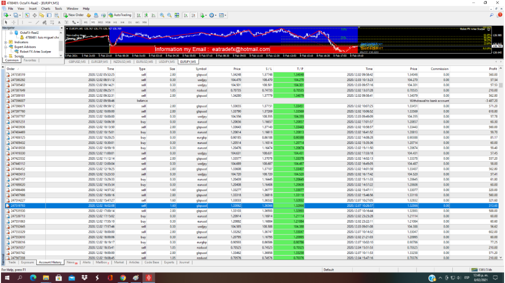The height and width of the screenshot is (283, 505).
Task: Expand the Indicators tree node in Navigator
Action: pos(5,42)
